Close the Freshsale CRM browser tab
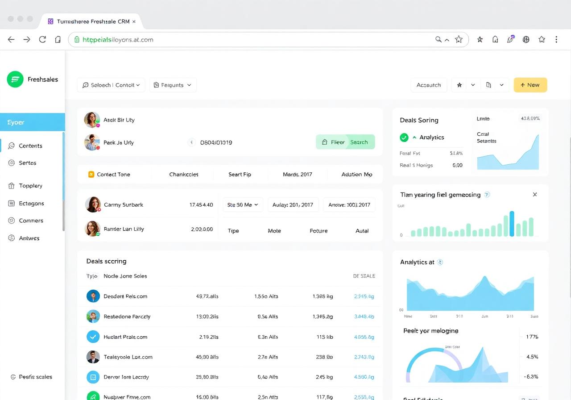 [x=134, y=21]
